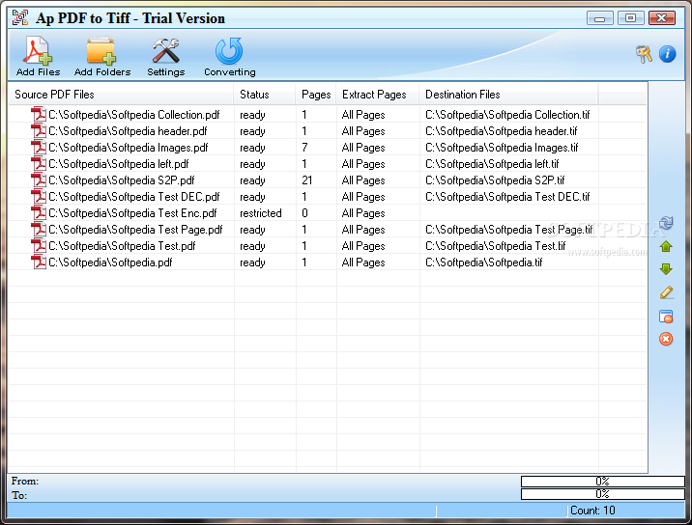Select row C:\Softpedia\Softpedia Test.pdf
Image resolution: width=692 pixels, height=525 pixels.
328,245
